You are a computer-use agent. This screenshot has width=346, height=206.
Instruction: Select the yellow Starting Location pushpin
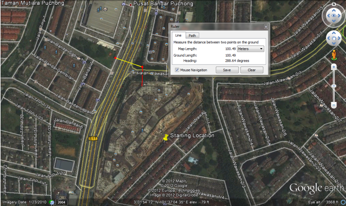165,137
